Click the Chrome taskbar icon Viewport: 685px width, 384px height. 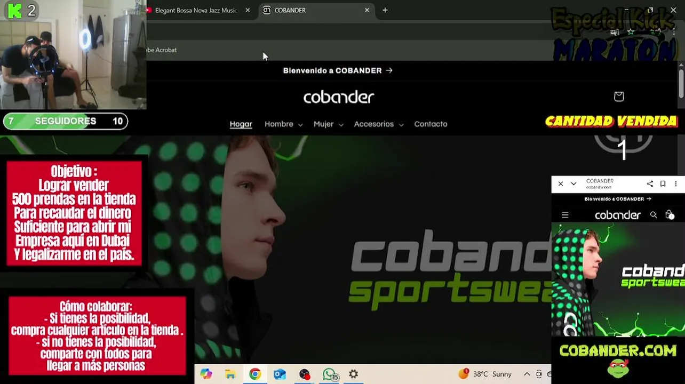coord(255,374)
